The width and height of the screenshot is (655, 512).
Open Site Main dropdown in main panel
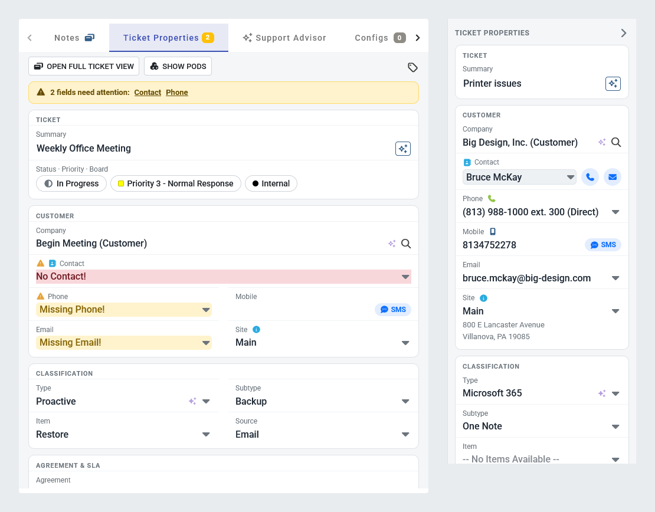323,343
